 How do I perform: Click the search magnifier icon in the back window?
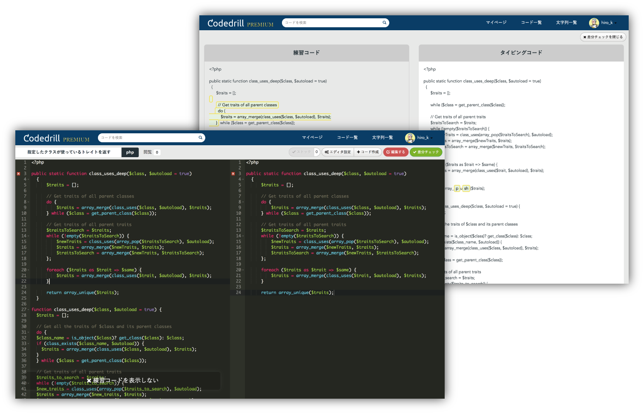[x=384, y=23]
